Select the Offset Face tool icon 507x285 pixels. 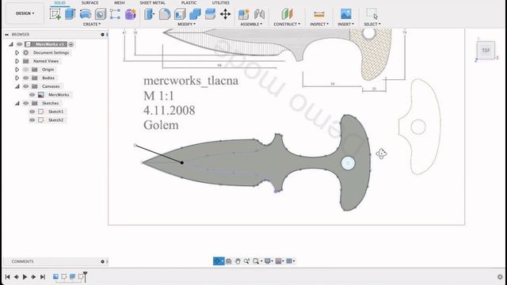pyautogui.click(x=210, y=14)
